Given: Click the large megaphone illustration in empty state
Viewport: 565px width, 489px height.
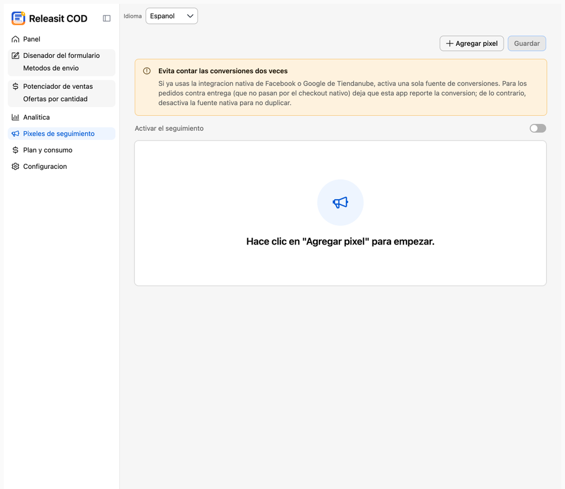Looking at the screenshot, I should pos(340,202).
